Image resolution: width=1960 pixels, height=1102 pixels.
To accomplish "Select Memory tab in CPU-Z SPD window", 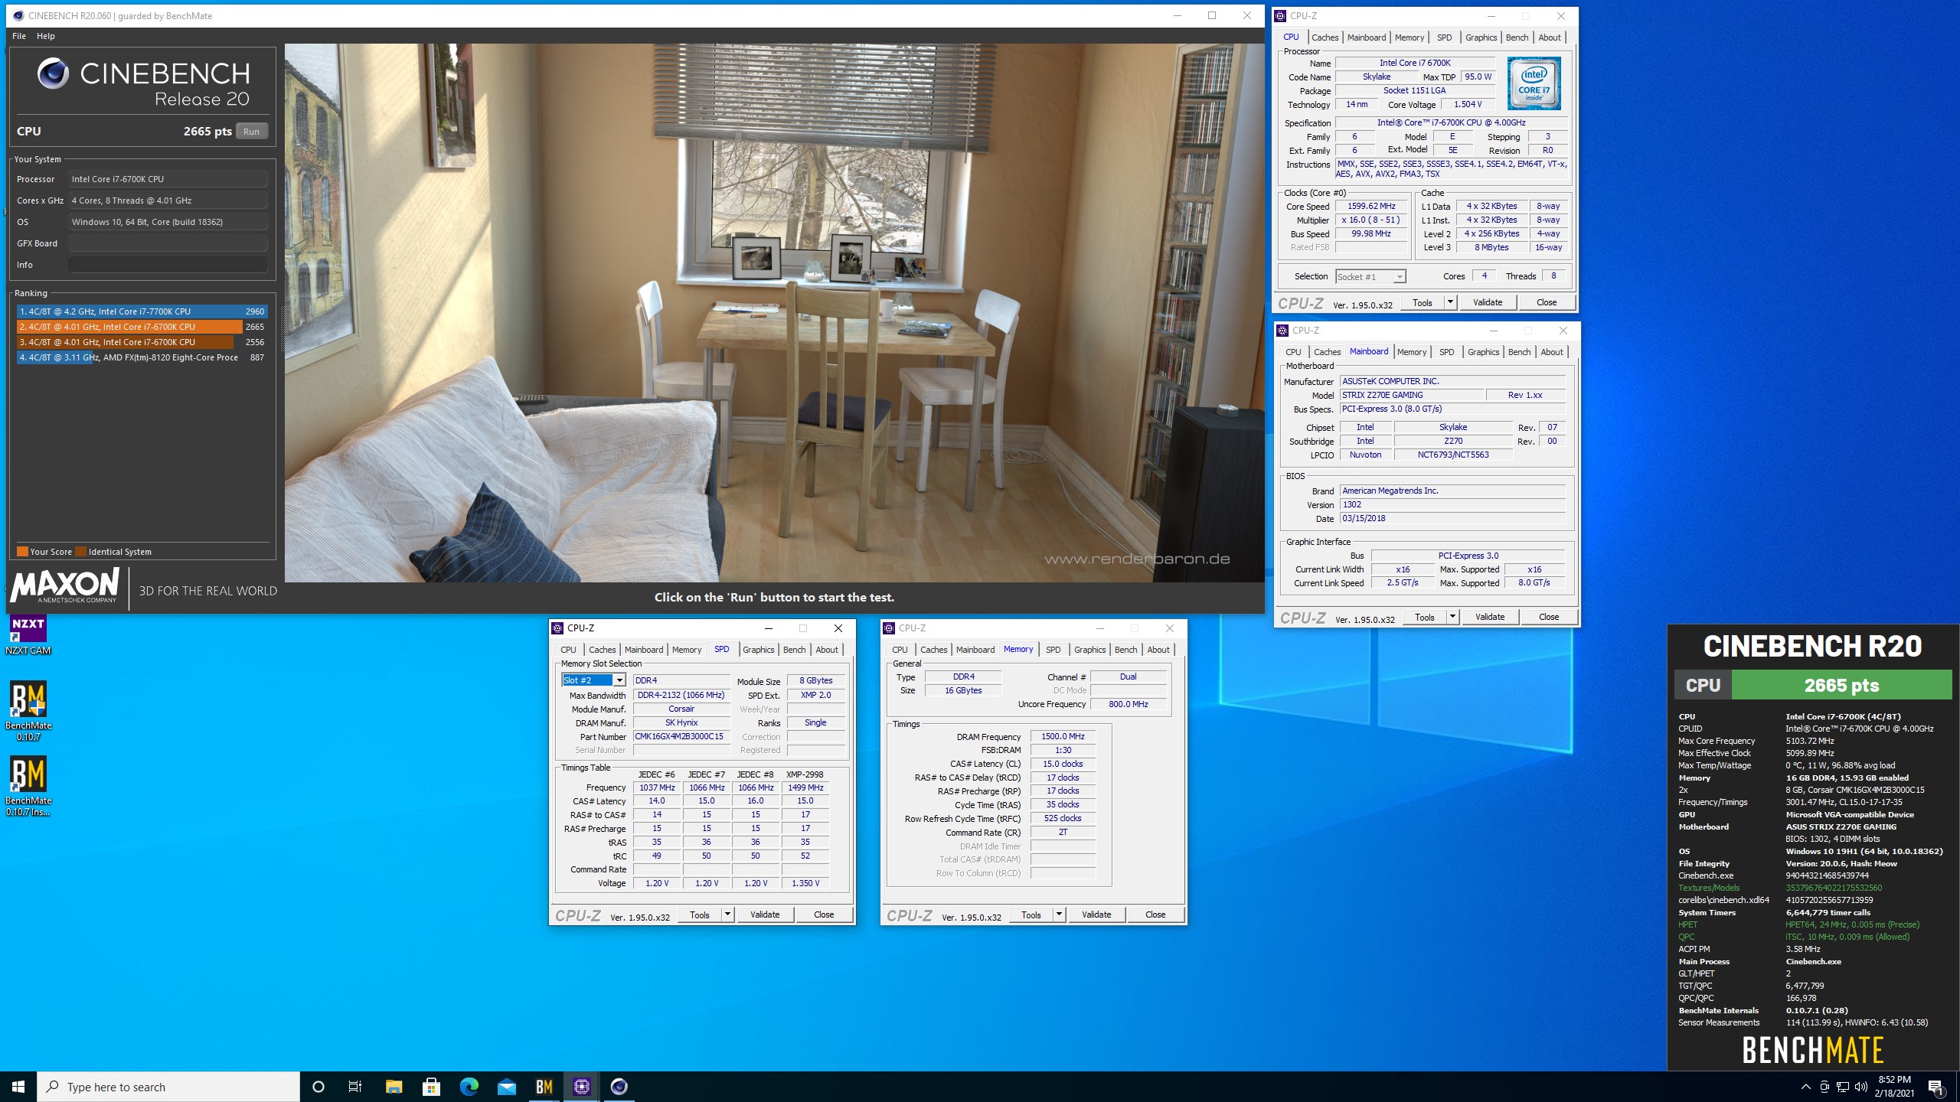I will [x=687, y=650].
